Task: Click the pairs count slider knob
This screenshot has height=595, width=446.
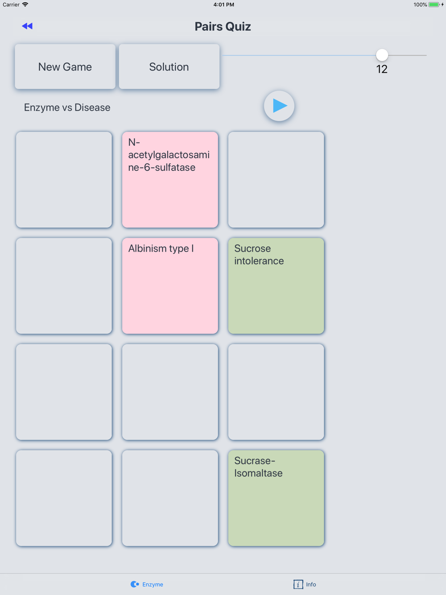Action: 382,55
